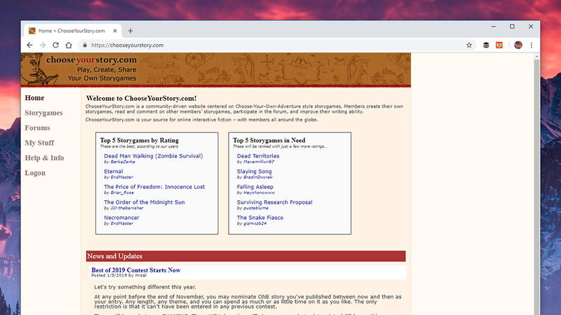The width and height of the screenshot is (561, 315).
Task: Click the Top 5 Storygames in Need heading
Action: click(269, 141)
